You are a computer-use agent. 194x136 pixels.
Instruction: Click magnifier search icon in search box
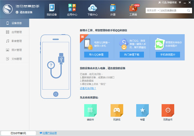pyautogui.click(x=189, y=10)
